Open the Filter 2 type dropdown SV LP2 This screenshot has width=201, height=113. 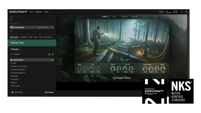tap(129, 65)
